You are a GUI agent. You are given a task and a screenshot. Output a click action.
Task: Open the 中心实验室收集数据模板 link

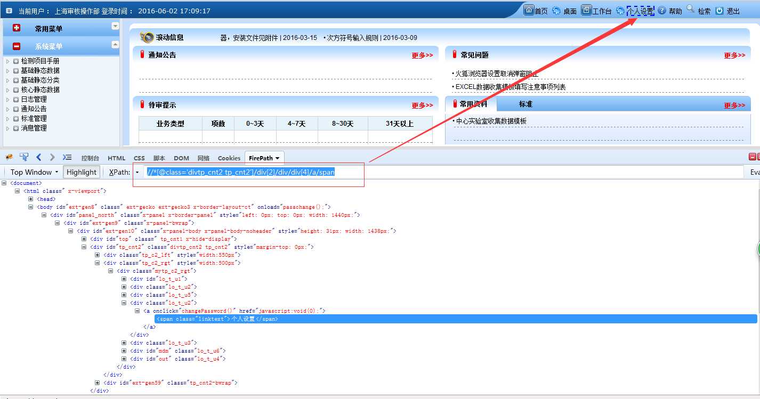click(491, 121)
